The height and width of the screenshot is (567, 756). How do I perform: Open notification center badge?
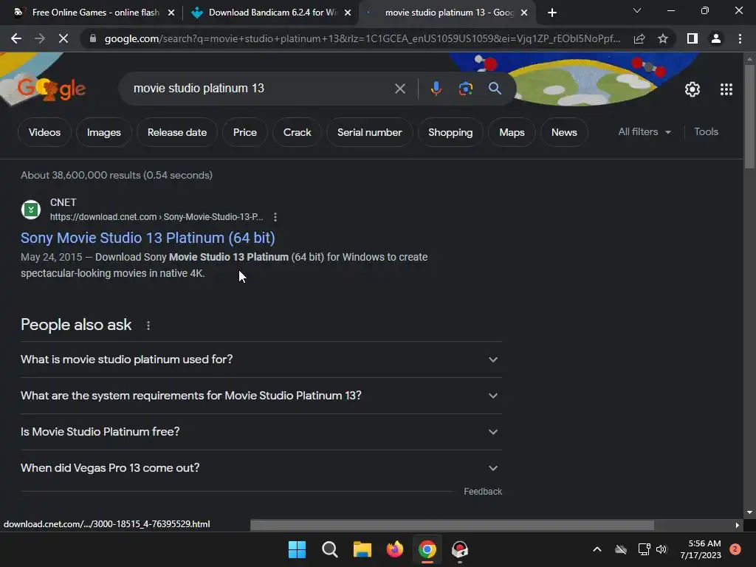click(x=735, y=549)
